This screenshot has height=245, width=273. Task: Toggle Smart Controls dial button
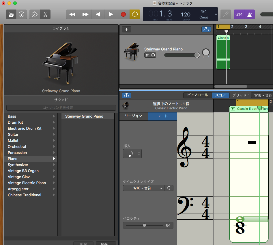(x=35, y=14)
